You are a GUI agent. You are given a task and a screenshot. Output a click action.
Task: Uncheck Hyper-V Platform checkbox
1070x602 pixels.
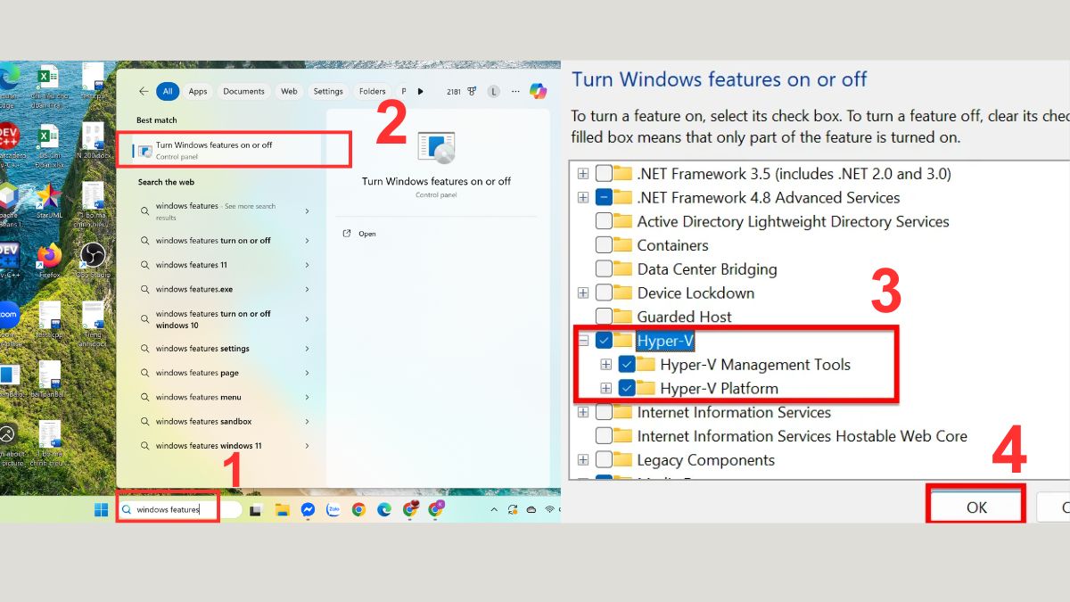pos(627,388)
